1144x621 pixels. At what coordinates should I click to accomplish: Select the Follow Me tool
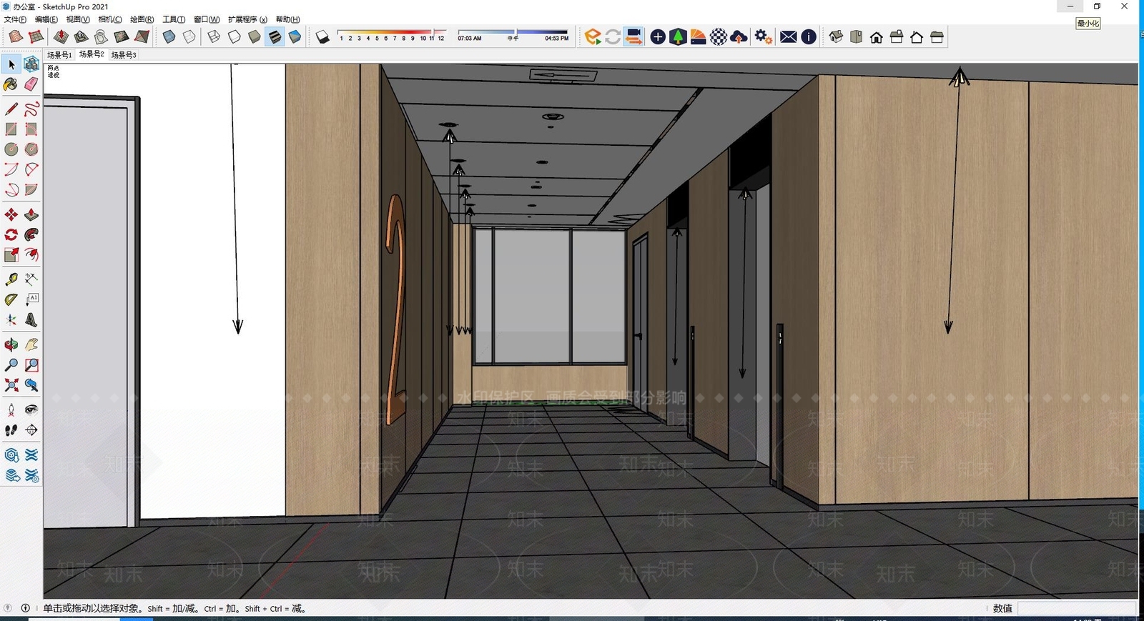31,234
